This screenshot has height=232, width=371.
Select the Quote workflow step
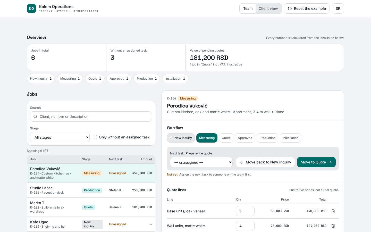[226, 138]
